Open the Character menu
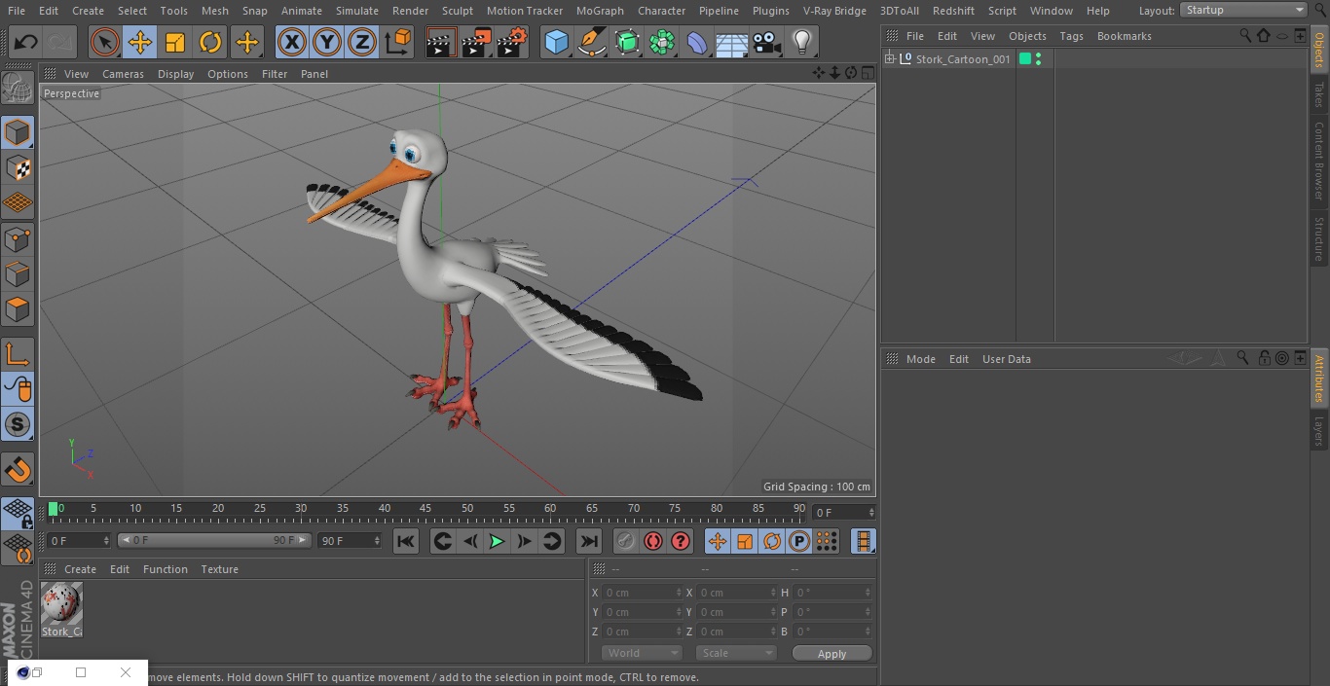This screenshot has width=1330, height=686. pos(662,11)
